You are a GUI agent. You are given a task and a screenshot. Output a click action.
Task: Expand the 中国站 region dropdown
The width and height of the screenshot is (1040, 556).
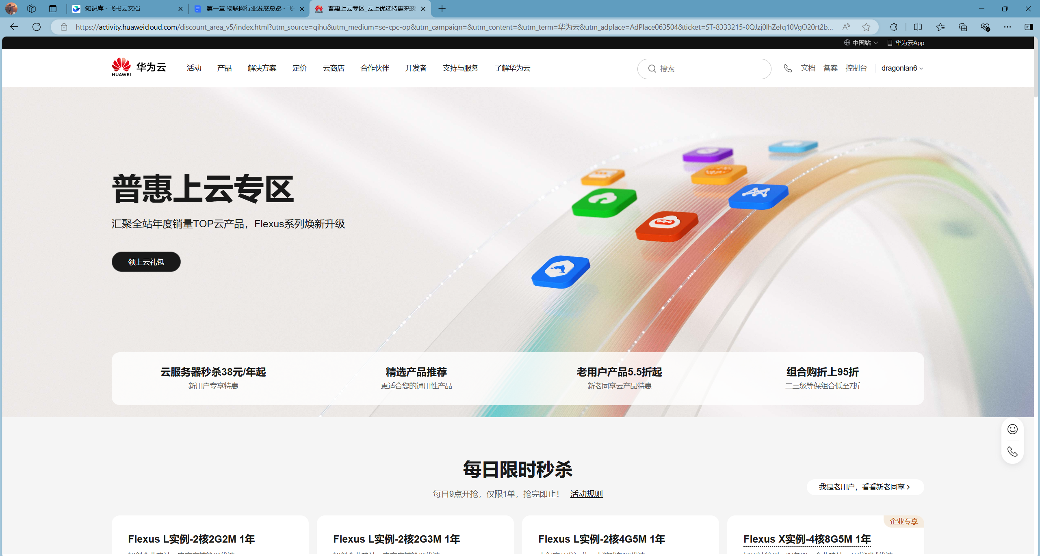(x=861, y=43)
